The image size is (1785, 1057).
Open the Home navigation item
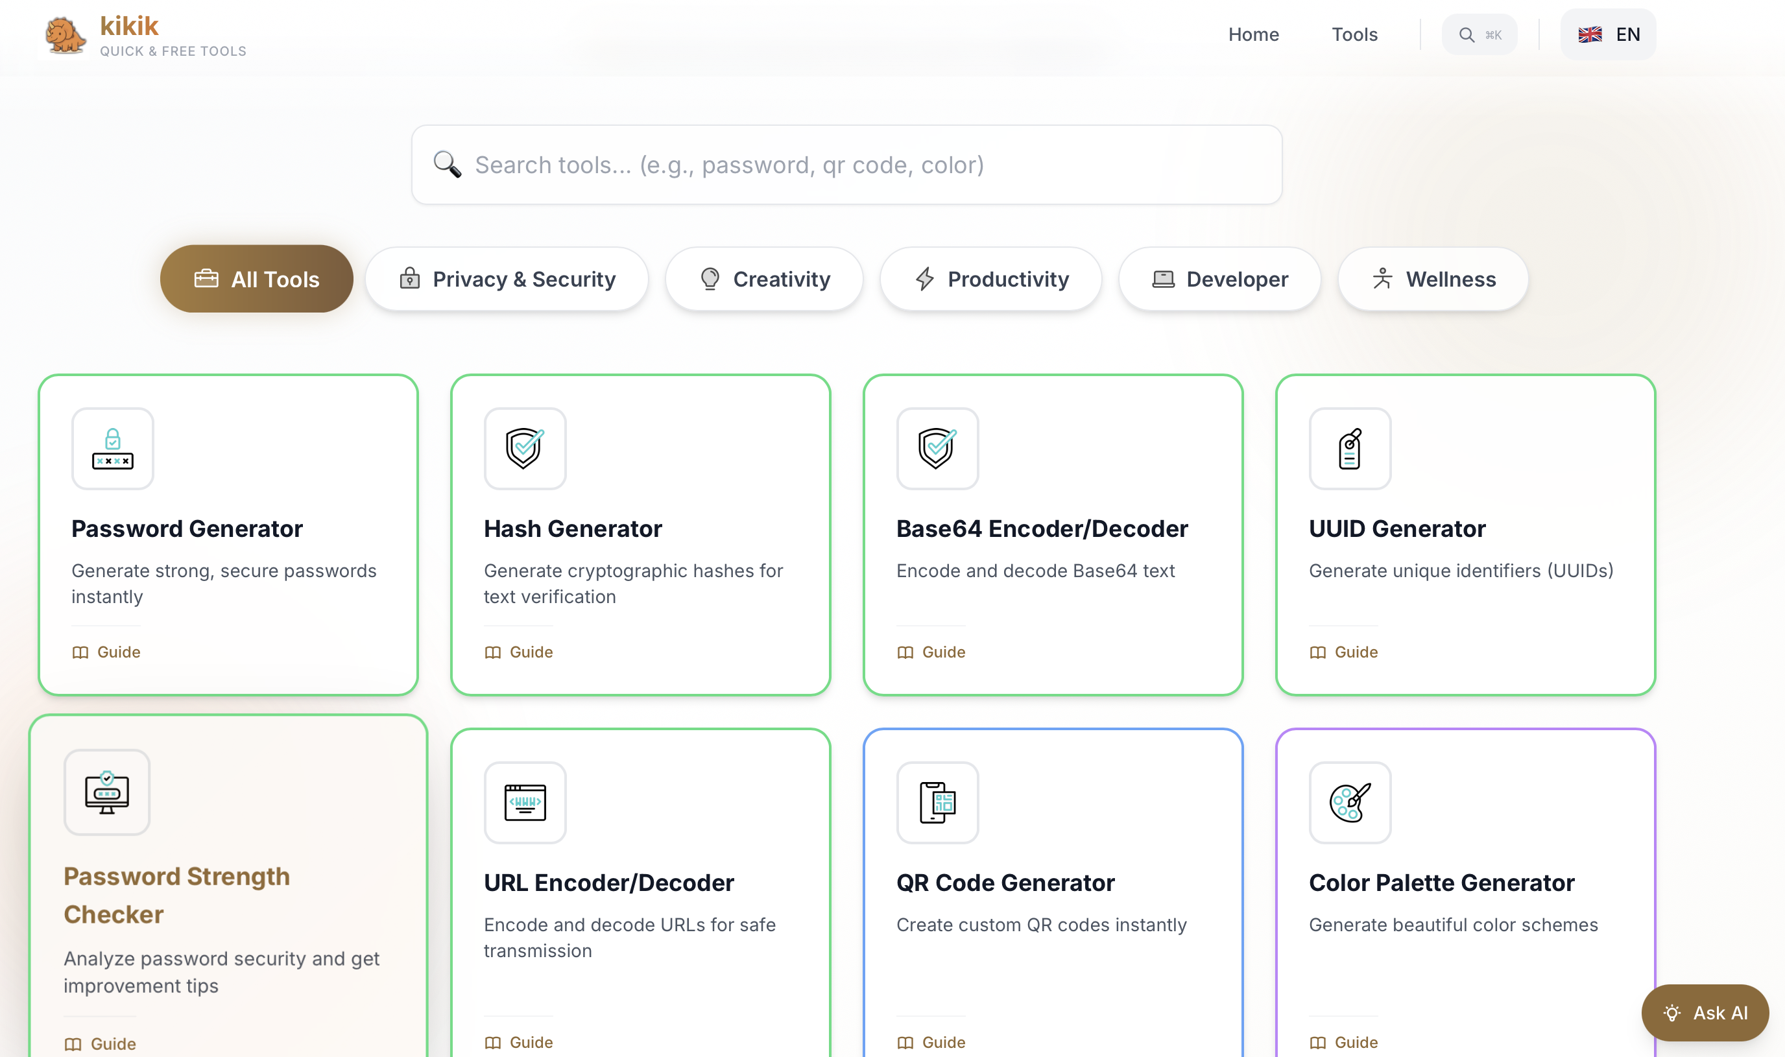coord(1254,34)
